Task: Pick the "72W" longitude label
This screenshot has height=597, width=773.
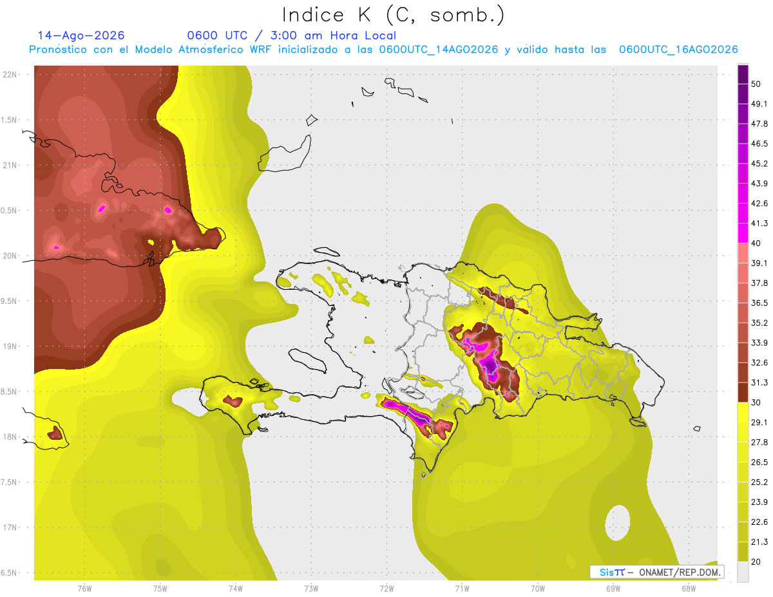Action: pos(386,588)
